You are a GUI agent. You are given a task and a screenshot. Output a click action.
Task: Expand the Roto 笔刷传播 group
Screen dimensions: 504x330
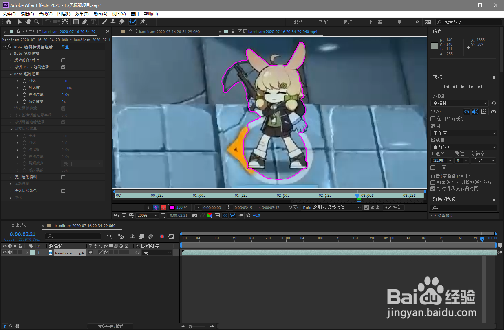tap(11, 54)
